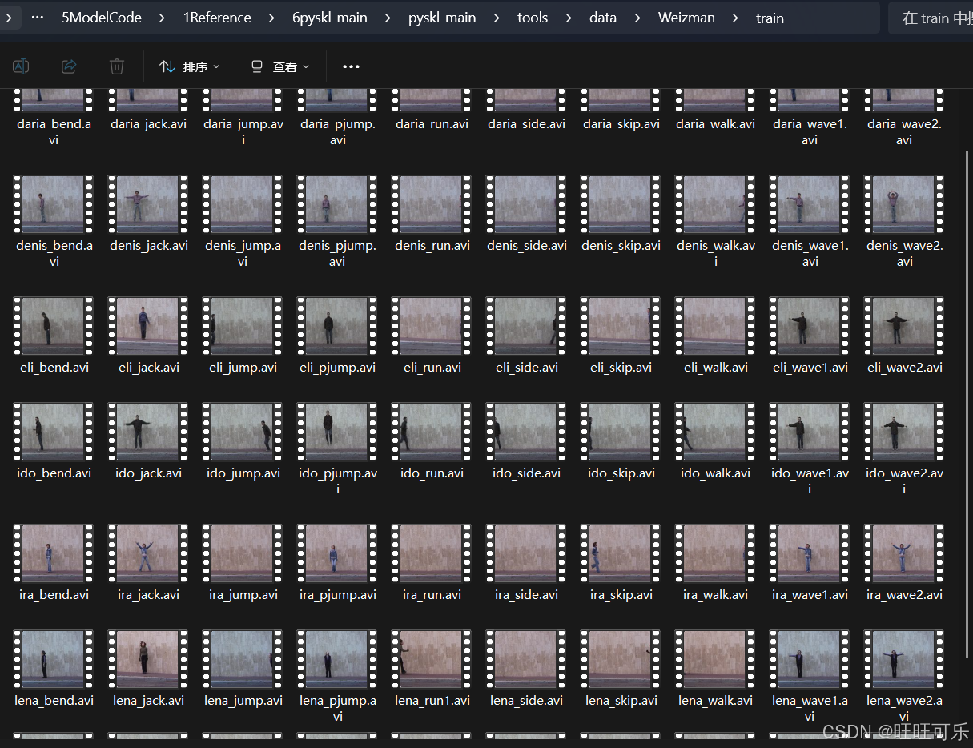Select the ira_wave1.avi video thumbnail
Viewport: 973px width, 748px height.
(x=810, y=553)
